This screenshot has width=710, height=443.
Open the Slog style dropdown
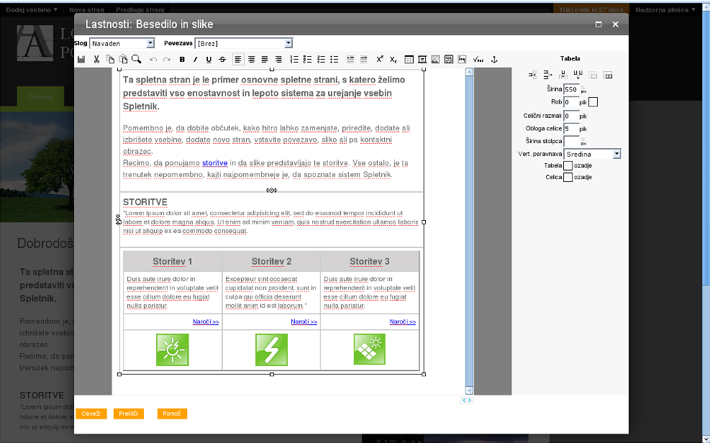[122, 43]
